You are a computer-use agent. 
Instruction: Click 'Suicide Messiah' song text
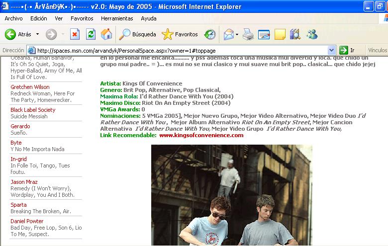(29, 116)
